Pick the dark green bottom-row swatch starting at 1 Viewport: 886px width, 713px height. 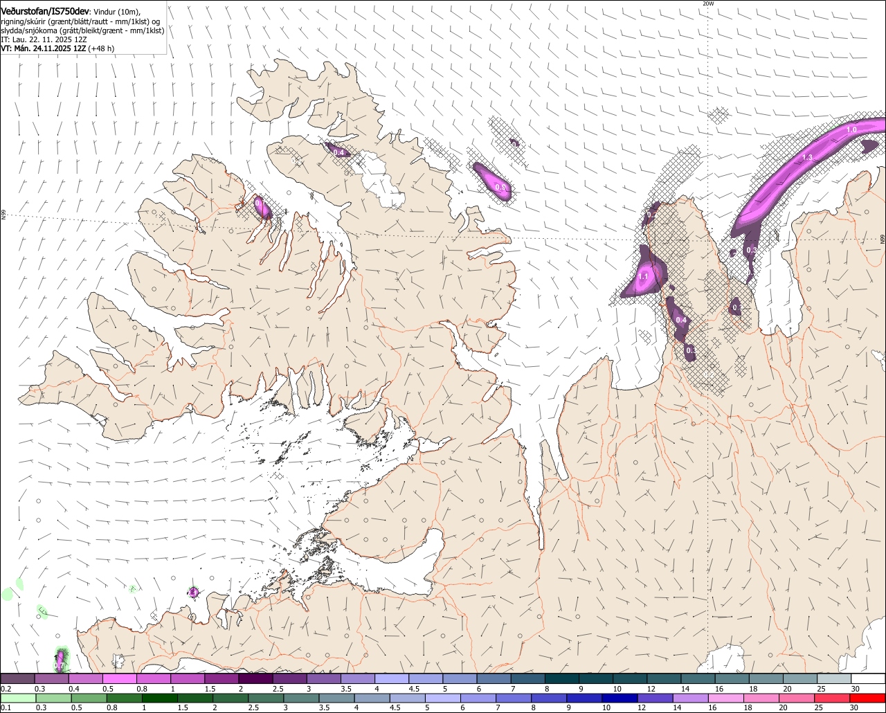[x=159, y=698]
